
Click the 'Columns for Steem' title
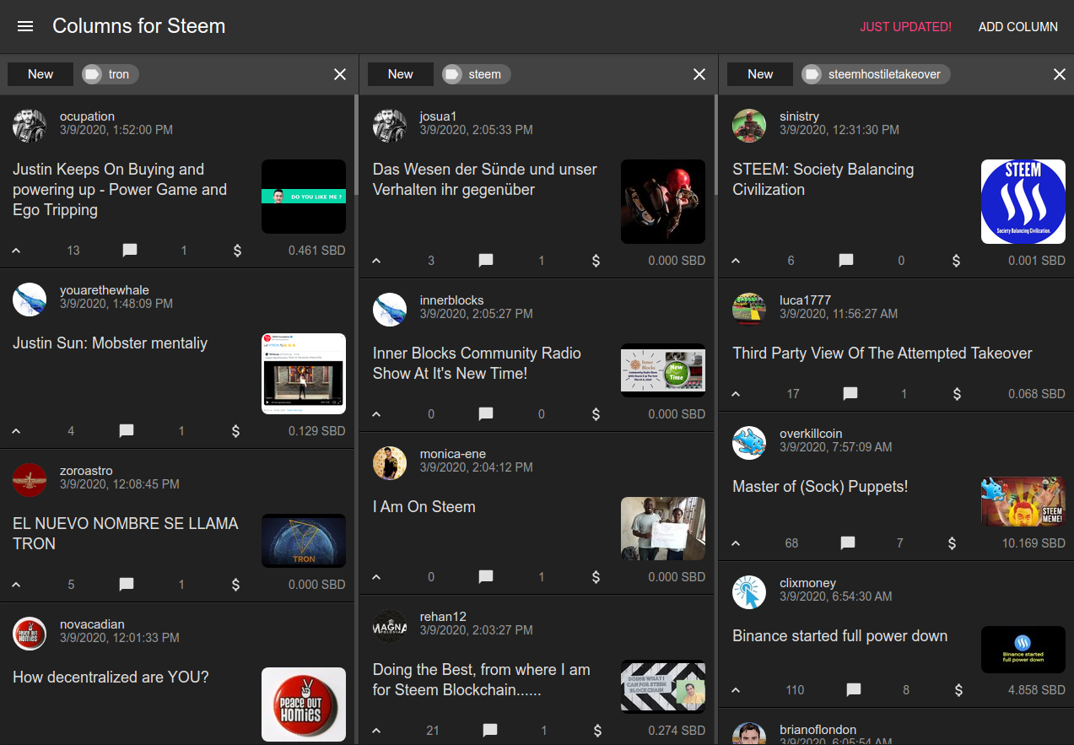(x=139, y=26)
